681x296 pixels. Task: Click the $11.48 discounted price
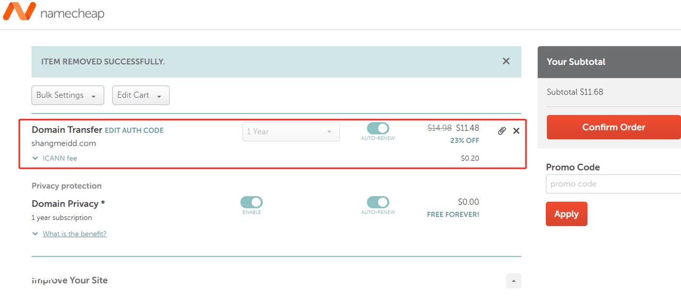[x=468, y=128]
